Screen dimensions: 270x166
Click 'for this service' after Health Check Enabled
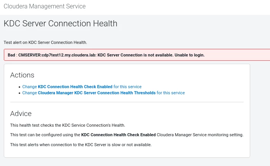point(128,87)
